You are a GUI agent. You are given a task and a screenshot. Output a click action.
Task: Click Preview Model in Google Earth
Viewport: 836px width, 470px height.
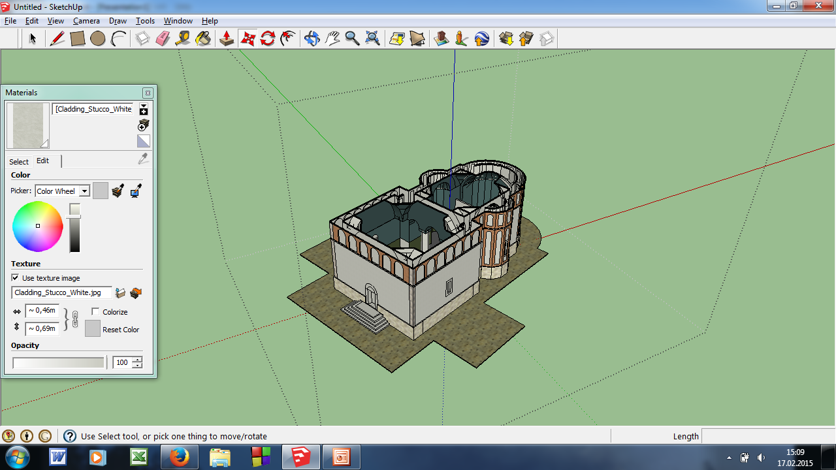[x=482, y=39]
